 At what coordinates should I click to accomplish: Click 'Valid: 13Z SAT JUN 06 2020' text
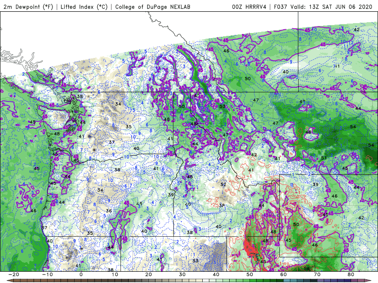[x=332, y=7]
